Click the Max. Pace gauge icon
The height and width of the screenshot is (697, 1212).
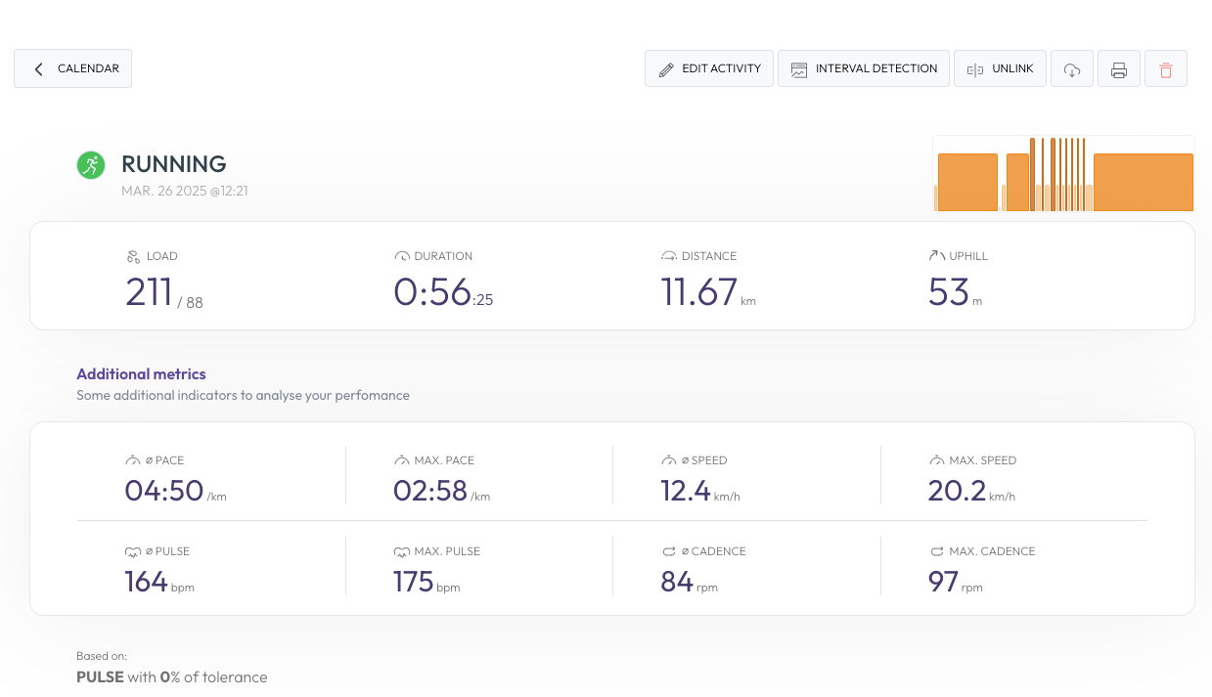click(x=401, y=460)
